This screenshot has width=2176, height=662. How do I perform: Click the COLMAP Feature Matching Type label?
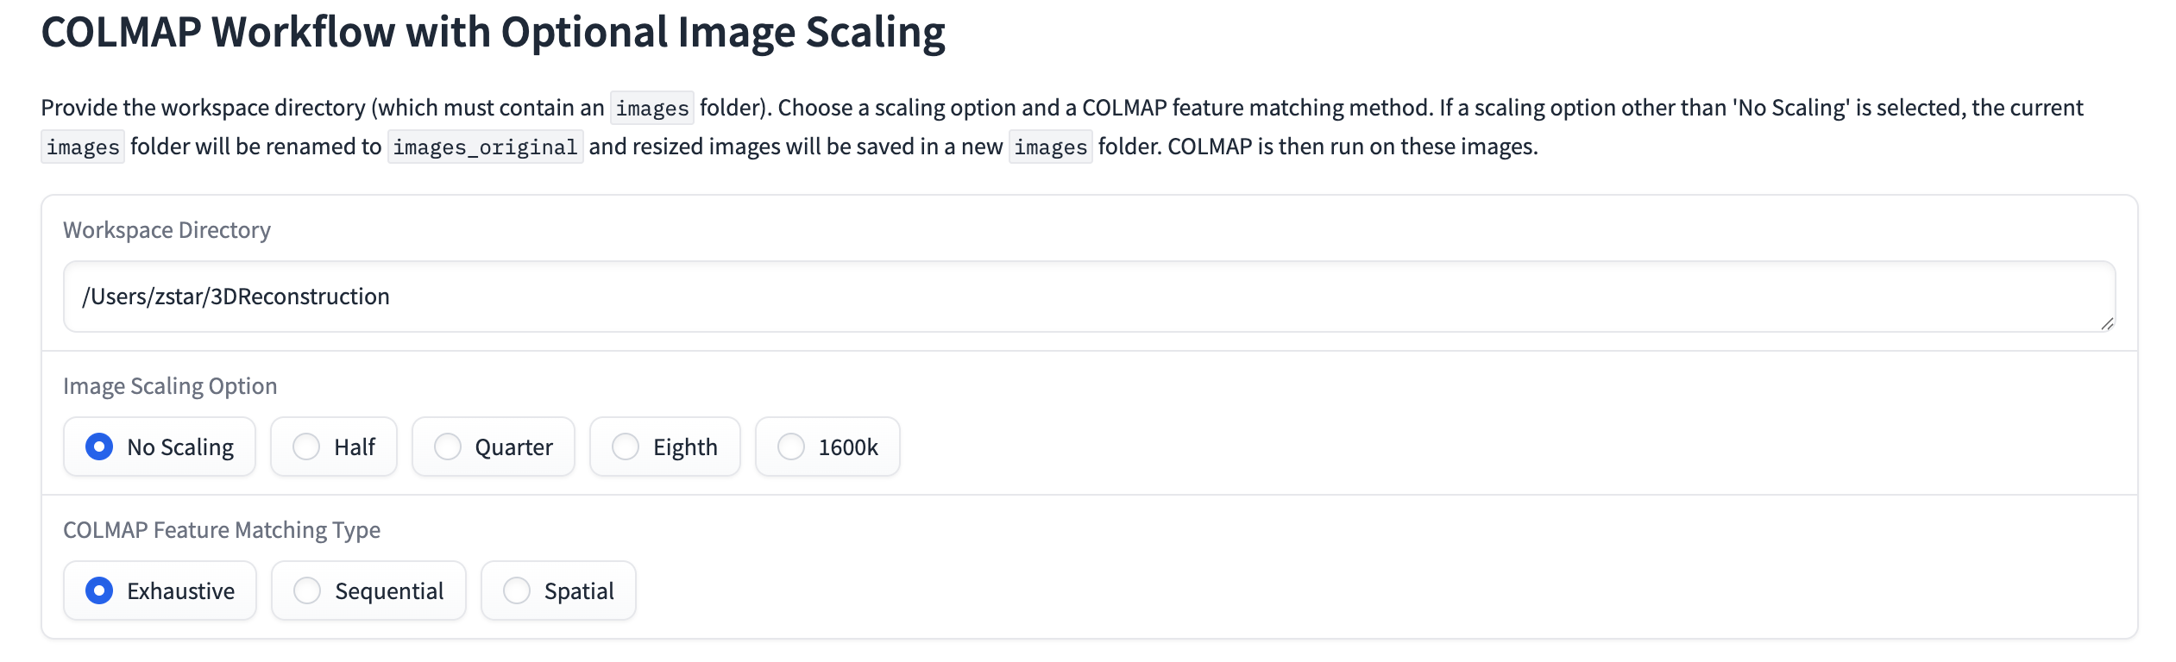pos(222,530)
